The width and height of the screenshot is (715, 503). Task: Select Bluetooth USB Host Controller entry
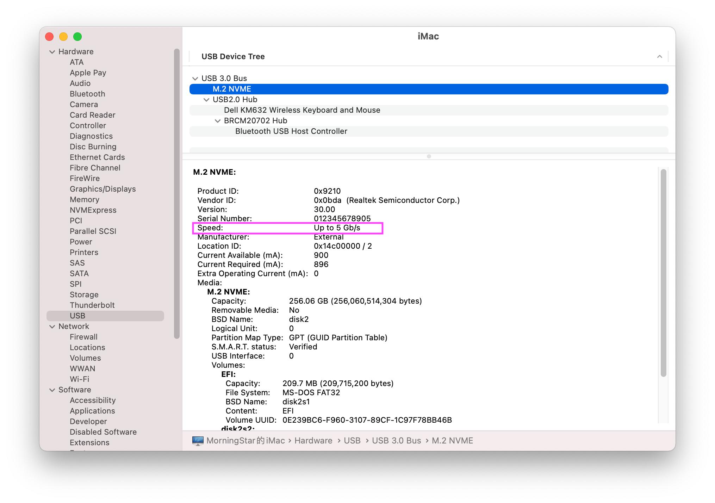point(291,131)
